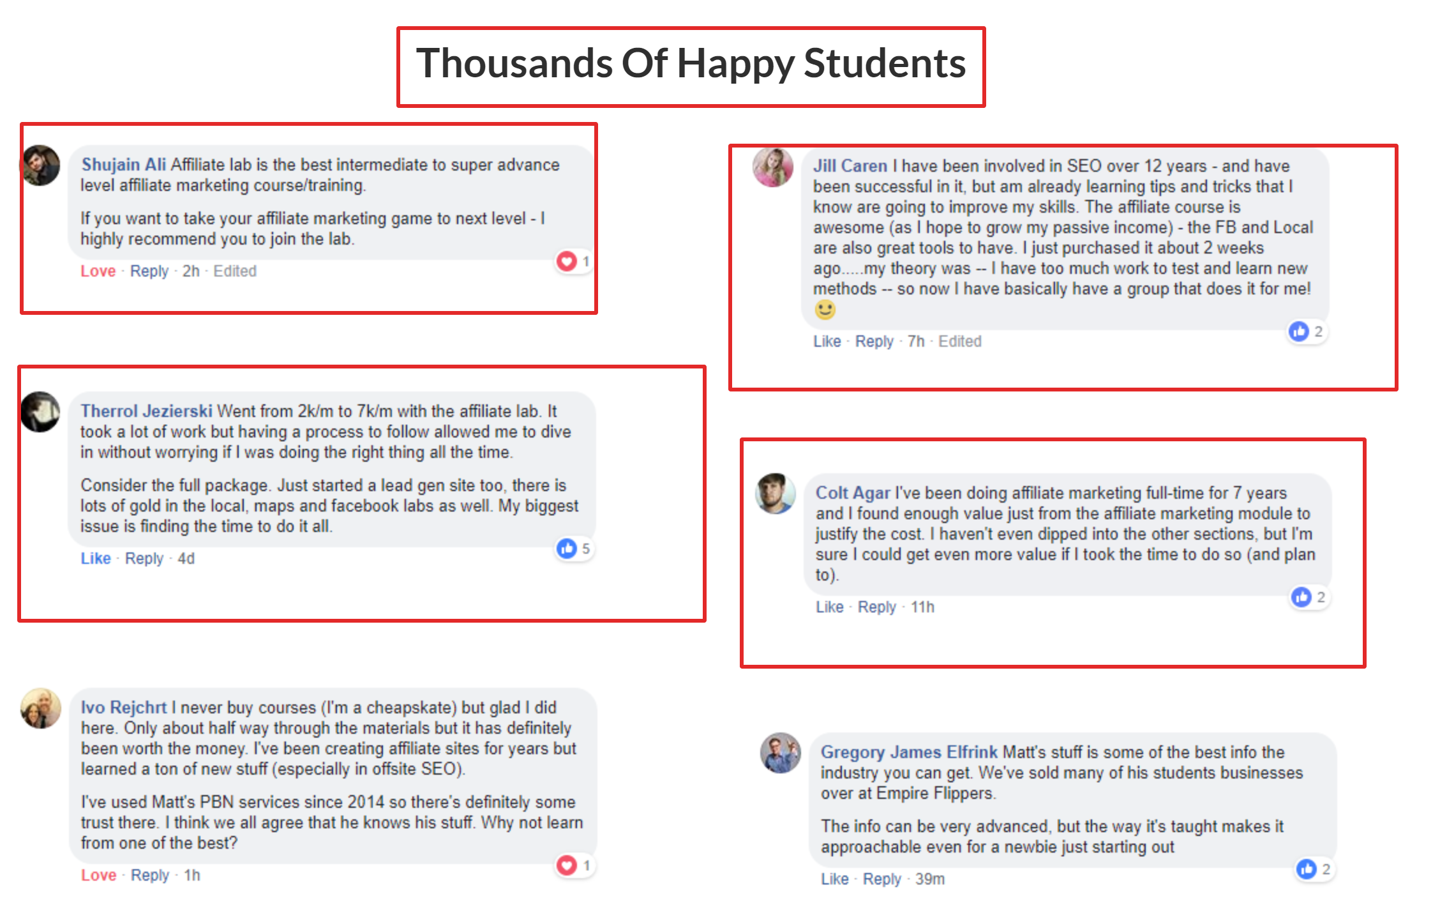This screenshot has width=1440, height=903.
Task: Click the thumbs-up reaction icon on Jill Caren's comment
Action: pyautogui.click(x=1298, y=331)
